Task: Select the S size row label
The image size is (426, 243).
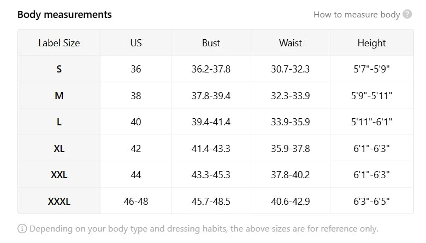Action: pos(59,69)
